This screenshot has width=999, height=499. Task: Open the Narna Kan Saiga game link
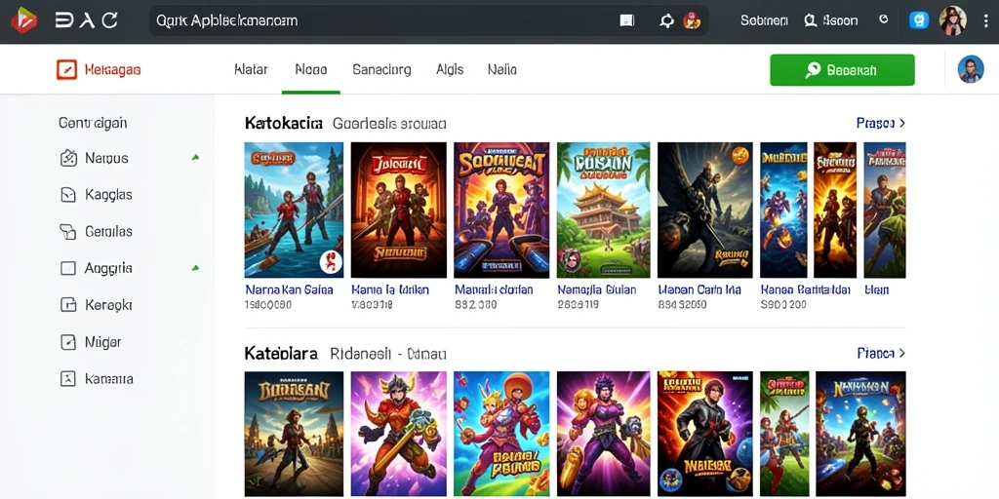tap(289, 289)
